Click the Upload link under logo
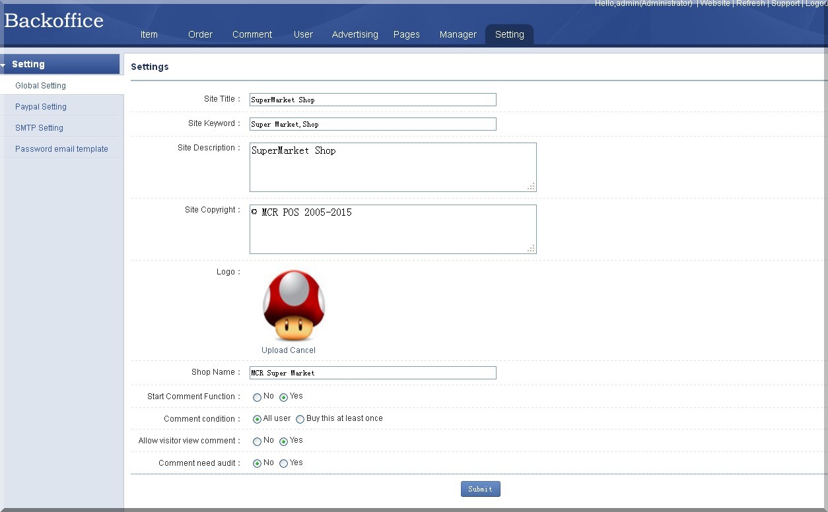The height and width of the screenshot is (512, 828). 274,350
